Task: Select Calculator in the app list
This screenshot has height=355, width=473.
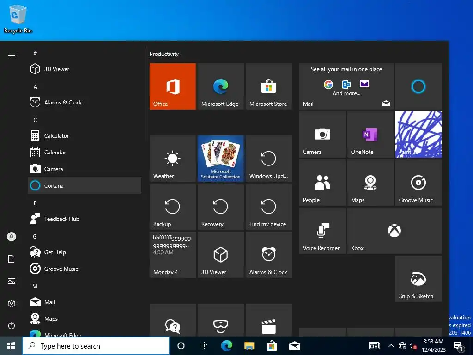Action: click(x=85, y=135)
